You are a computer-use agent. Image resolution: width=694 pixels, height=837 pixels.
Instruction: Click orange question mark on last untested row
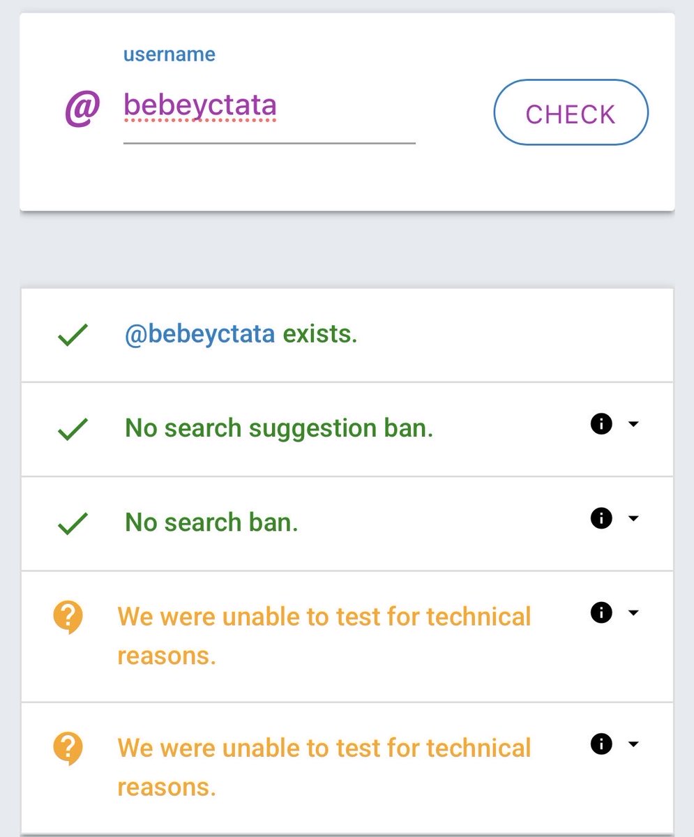pos(68,748)
